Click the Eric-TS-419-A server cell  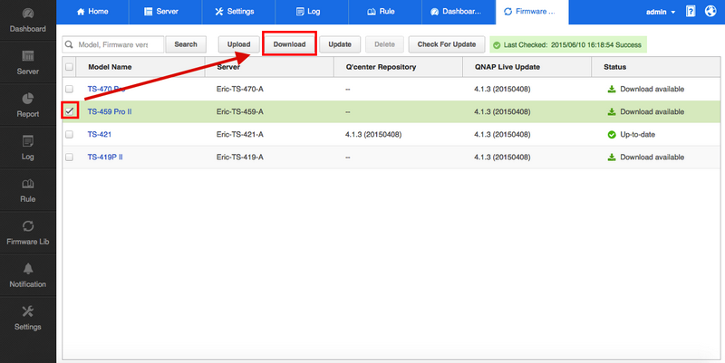click(240, 157)
